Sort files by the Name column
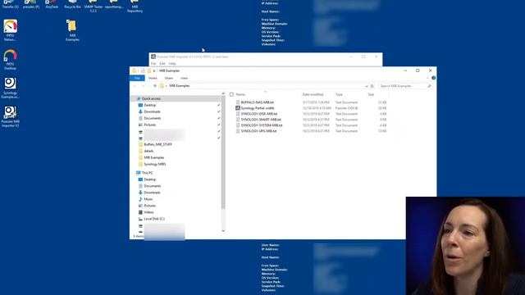 [x=240, y=95]
